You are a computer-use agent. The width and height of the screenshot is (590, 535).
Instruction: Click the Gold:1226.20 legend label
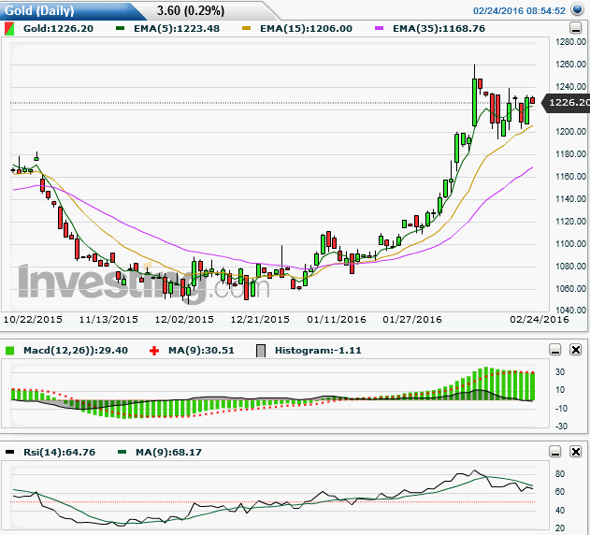(58, 29)
